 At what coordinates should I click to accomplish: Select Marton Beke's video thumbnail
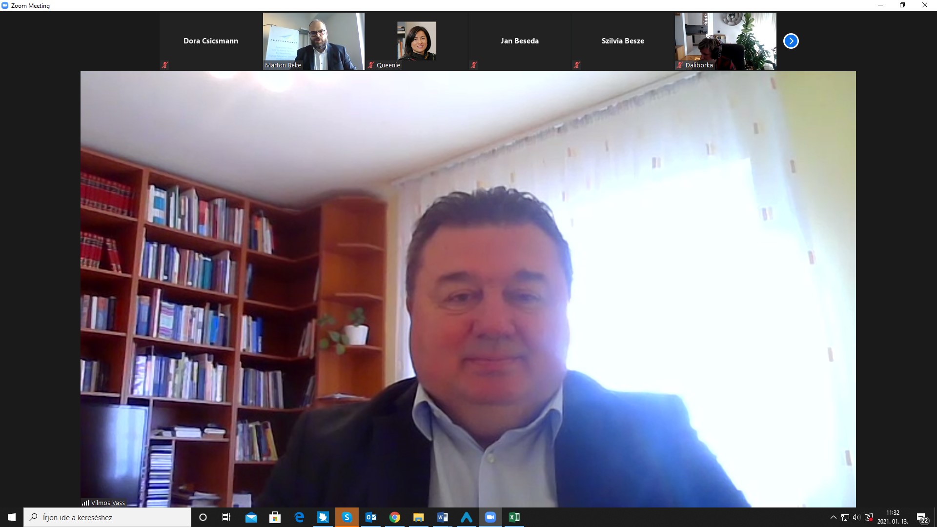pos(313,41)
